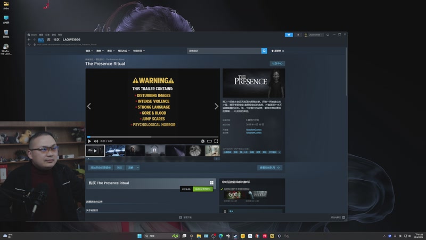Open the downloads manager at window bottom
Viewport: 426px width, 240px height.
(x=185, y=218)
